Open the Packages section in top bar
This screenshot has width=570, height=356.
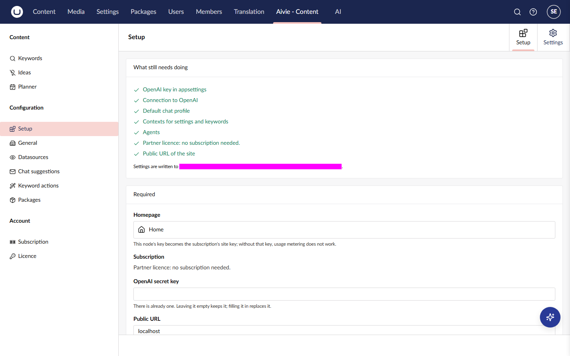point(143,12)
